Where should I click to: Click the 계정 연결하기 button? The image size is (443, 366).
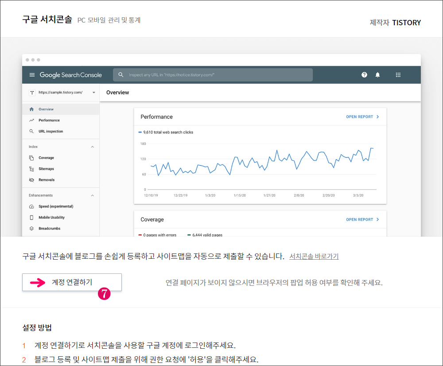[x=72, y=282]
